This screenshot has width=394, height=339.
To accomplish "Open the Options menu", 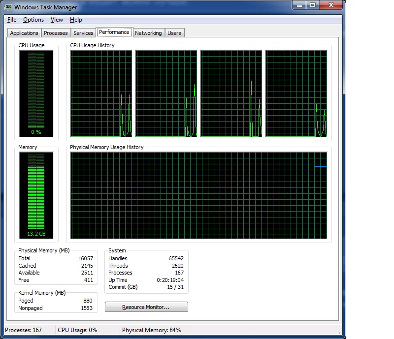I will coord(33,20).
